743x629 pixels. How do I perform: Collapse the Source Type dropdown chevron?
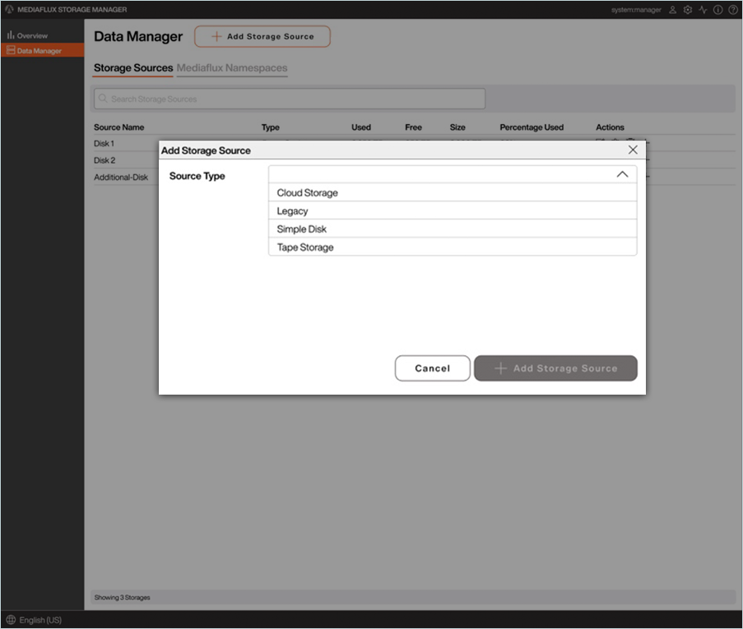[622, 174]
